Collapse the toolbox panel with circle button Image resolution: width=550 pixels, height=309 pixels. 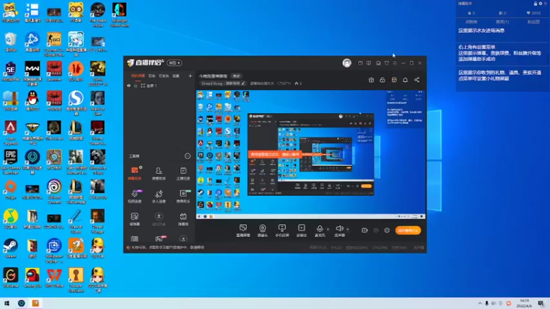(x=188, y=156)
